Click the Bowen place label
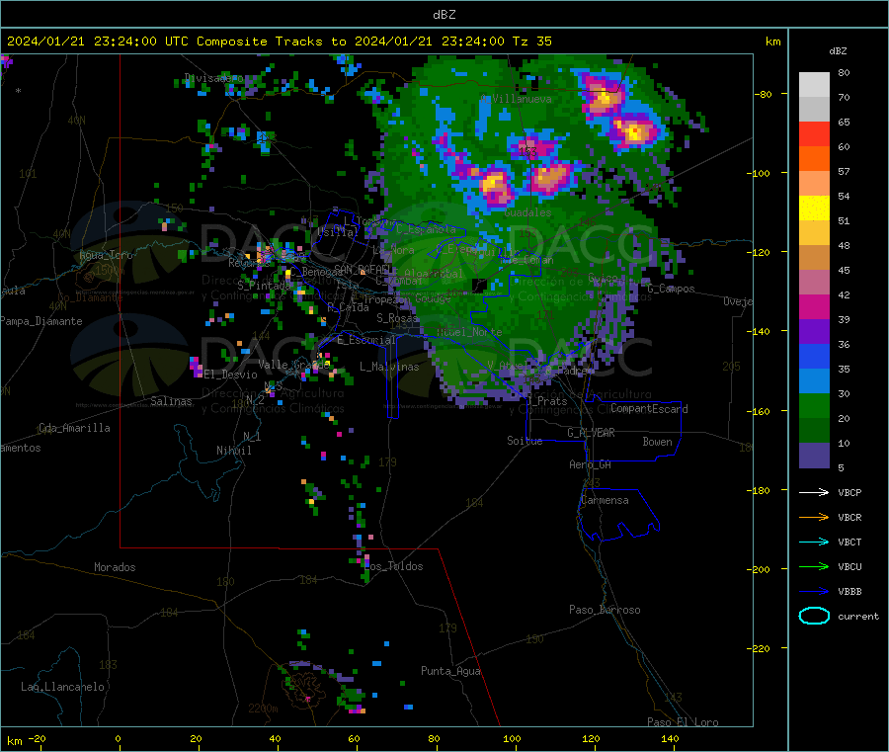Image resolution: width=889 pixels, height=752 pixels. (657, 442)
